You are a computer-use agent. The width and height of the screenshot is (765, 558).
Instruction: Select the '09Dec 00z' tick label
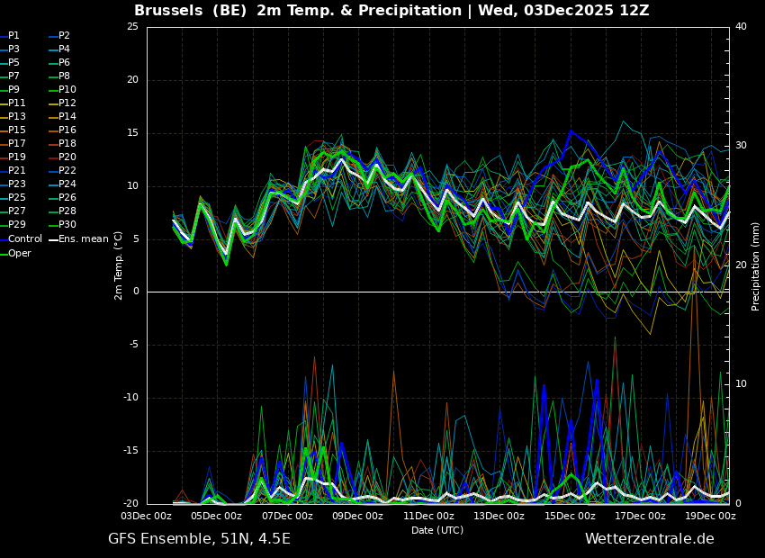[358, 516]
